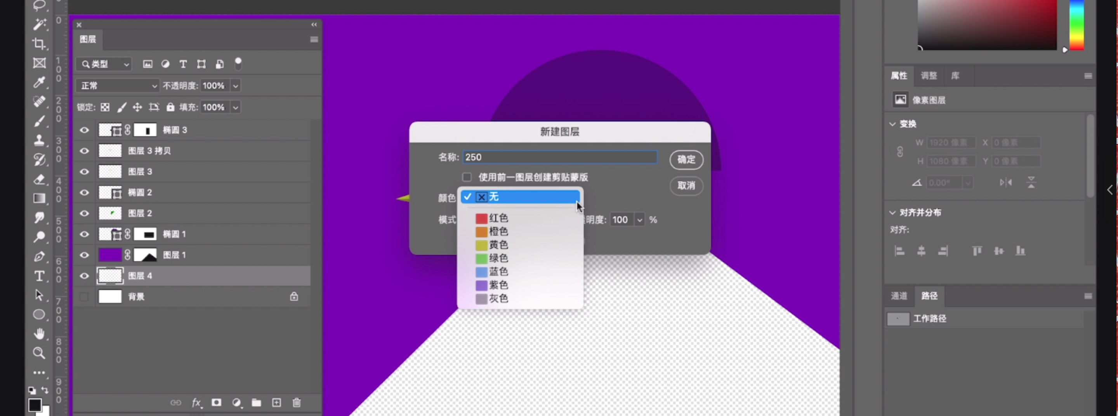Viewport: 1118px width, 416px height.
Task: Hide the 图层 3 layer
Action: [x=84, y=172]
